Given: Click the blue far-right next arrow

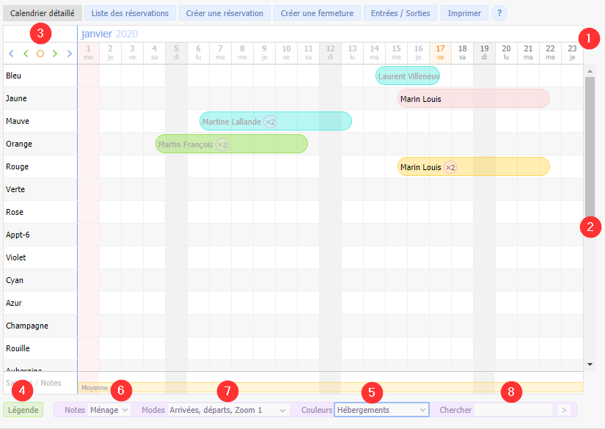Looking at the screenshot, I should click(x=70, y=54).
